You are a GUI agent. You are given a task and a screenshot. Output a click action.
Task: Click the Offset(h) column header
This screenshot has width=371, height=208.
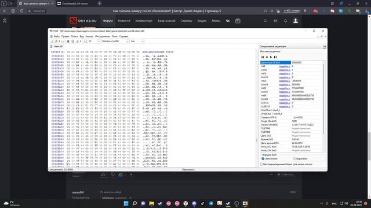coord(57,51)
